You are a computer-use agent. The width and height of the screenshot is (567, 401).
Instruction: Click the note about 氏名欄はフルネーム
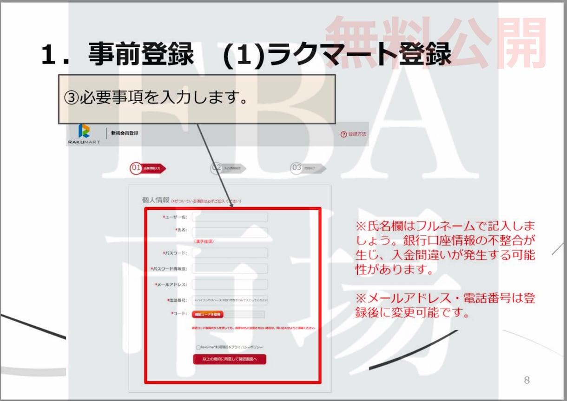(446, 248)
